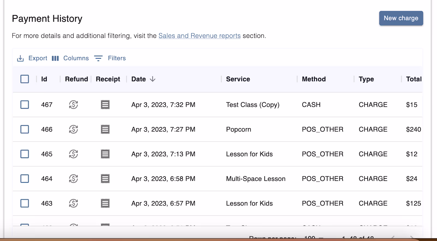Image resolution: width=437 pixels, height=241 pixels.
Task: Open the receipt for payment 463
Action: click(x=105, y=203)
